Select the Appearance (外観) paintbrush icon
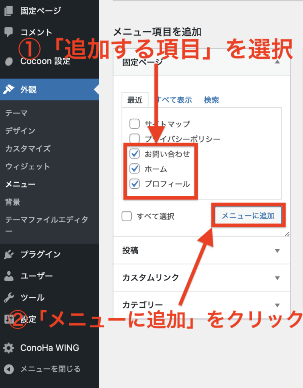This screenshot has height=388, width=303. pos(9,89)
